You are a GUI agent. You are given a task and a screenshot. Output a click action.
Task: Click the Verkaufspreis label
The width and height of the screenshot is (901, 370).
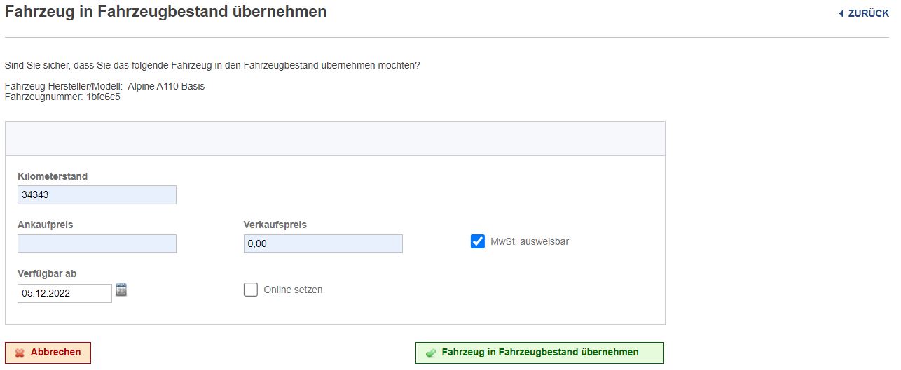pos(275,225)
